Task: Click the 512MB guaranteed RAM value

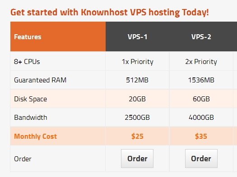Action: [x=137, y=80]
